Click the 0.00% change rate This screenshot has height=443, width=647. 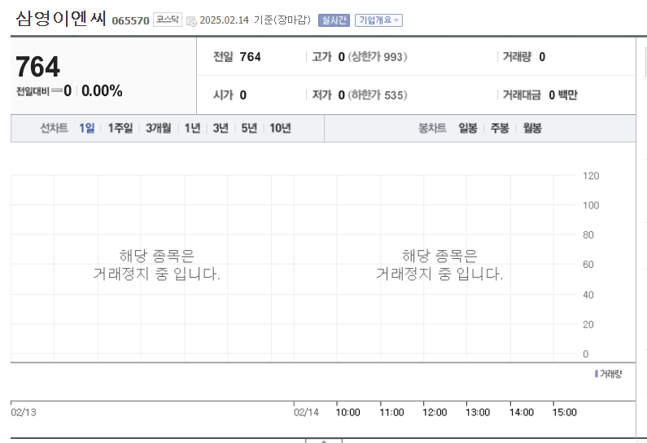[102, 91]
